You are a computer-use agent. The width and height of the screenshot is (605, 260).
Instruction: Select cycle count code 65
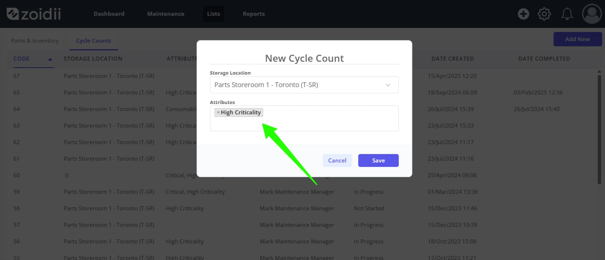pos(17,93)
